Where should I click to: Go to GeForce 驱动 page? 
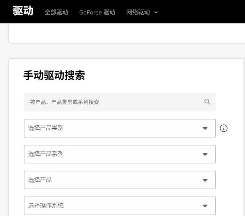click(97, 12)
